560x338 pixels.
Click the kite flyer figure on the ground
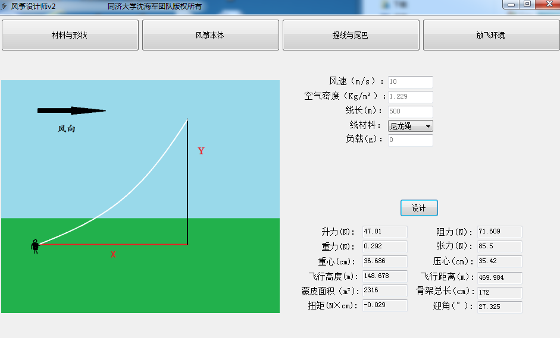(x=35, y=246)
